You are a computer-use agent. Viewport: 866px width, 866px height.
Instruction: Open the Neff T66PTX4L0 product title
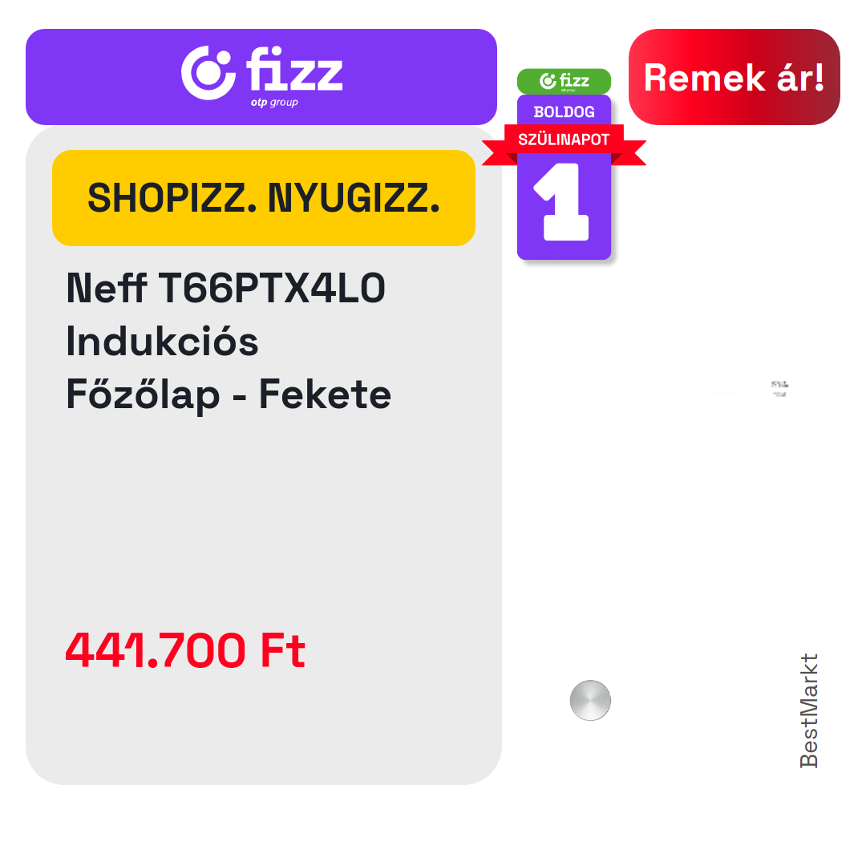point(225,288)
